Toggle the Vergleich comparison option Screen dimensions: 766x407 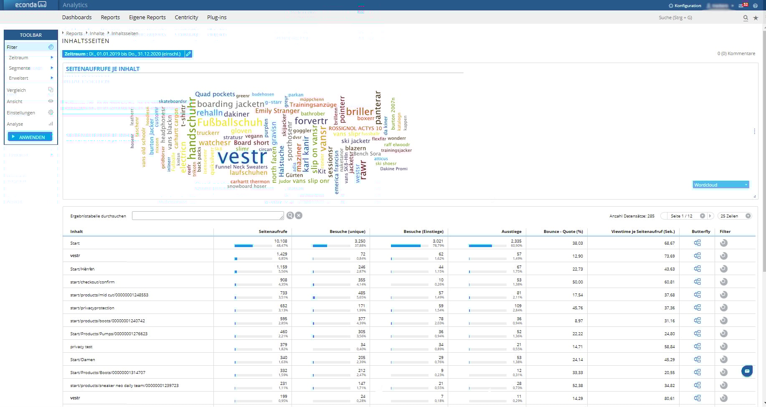pos(51,90)
